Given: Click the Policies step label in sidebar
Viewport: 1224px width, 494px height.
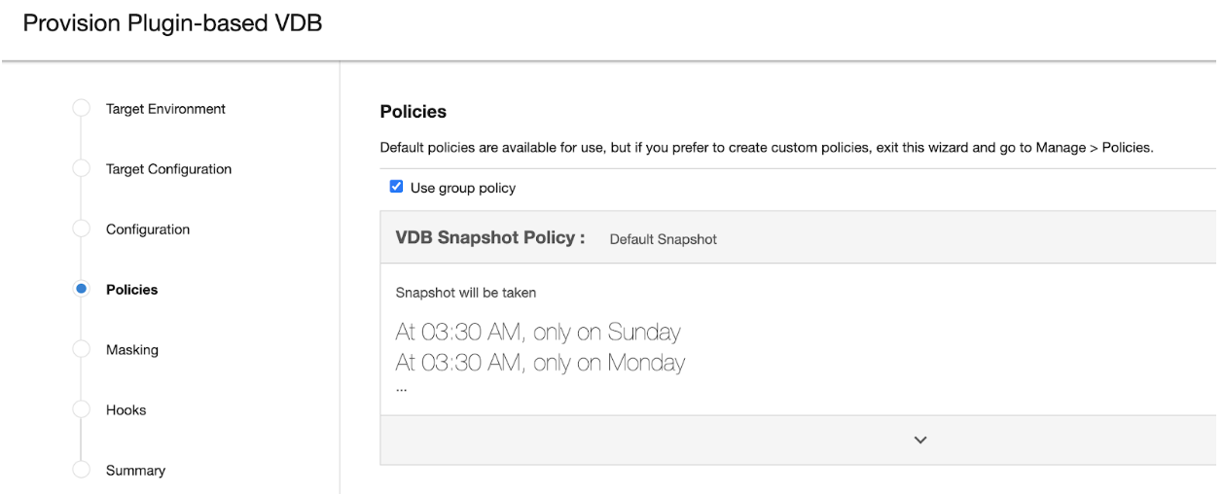Looking at the screenshot, I should [131, 290].
